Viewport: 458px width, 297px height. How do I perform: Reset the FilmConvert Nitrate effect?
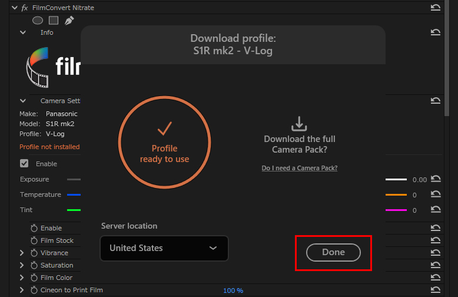(x=435, y=8)
